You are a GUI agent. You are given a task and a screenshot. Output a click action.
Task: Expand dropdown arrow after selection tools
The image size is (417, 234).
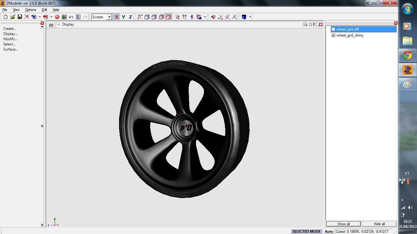click(x=205, y=17)
